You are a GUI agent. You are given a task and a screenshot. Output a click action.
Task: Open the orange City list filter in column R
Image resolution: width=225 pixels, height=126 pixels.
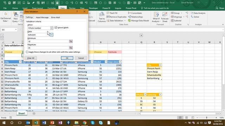coord(160,65)
